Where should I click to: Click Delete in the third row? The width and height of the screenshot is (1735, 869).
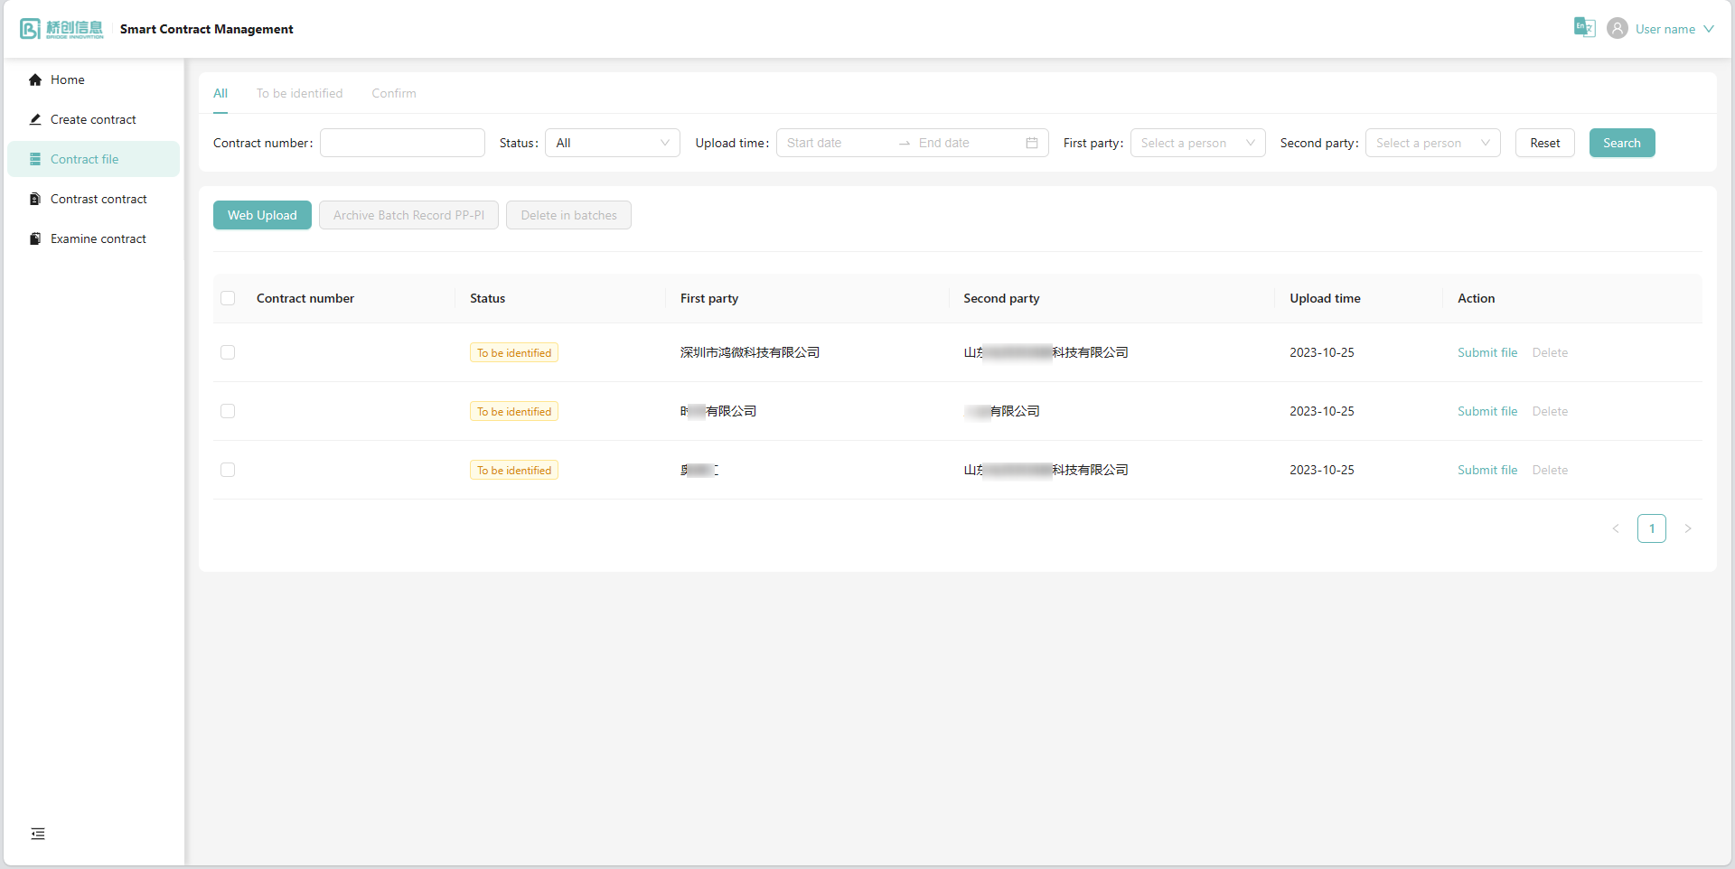1550,470
